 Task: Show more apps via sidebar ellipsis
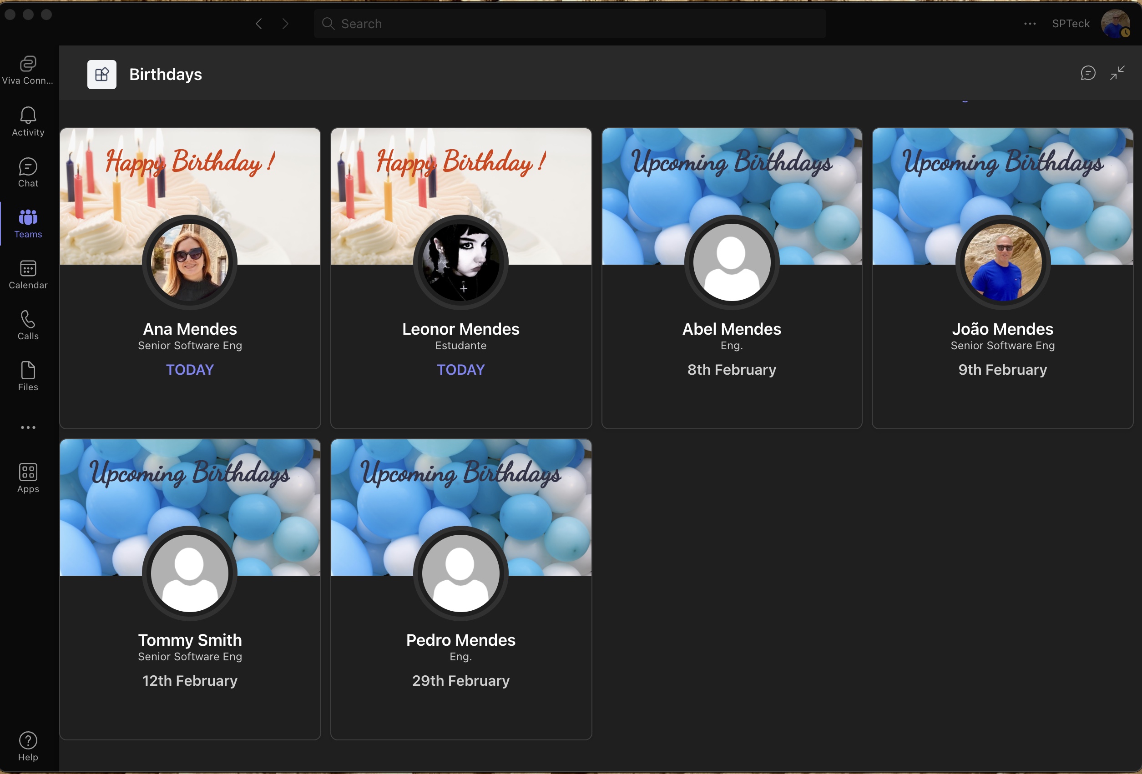coord(28,427)
